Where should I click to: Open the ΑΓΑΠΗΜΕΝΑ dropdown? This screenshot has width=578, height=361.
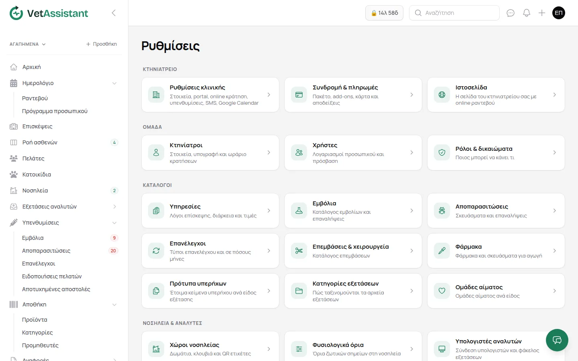[x=28, y=44]
